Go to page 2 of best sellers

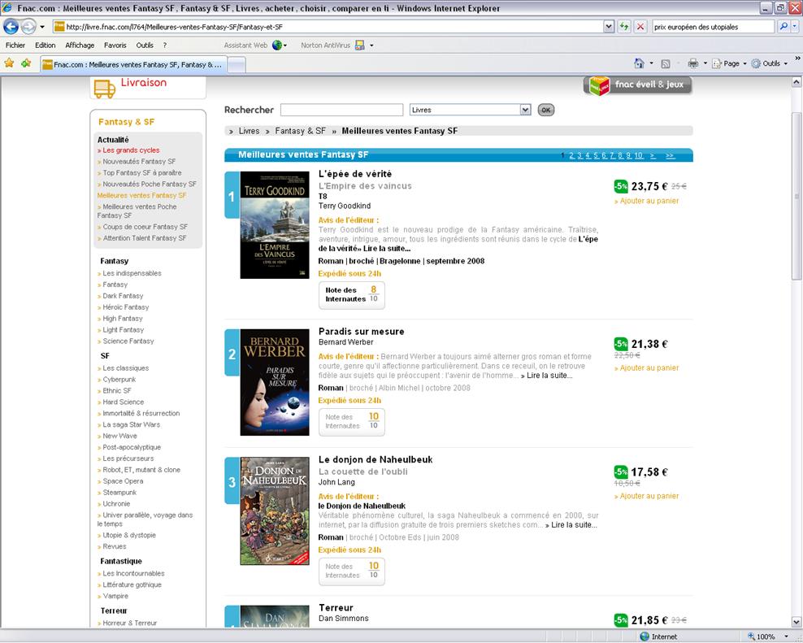tap(572, 155)
